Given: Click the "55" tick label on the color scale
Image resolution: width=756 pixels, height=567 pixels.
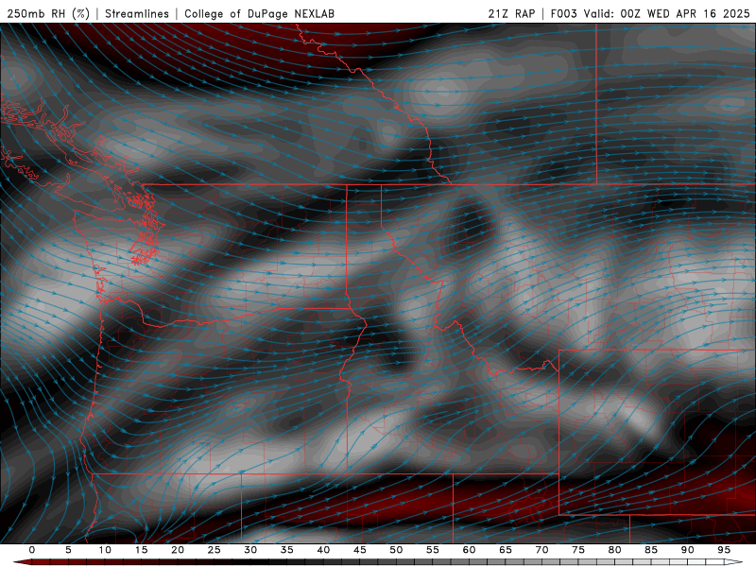Looking at the screenshot, I should pos(433,550).
